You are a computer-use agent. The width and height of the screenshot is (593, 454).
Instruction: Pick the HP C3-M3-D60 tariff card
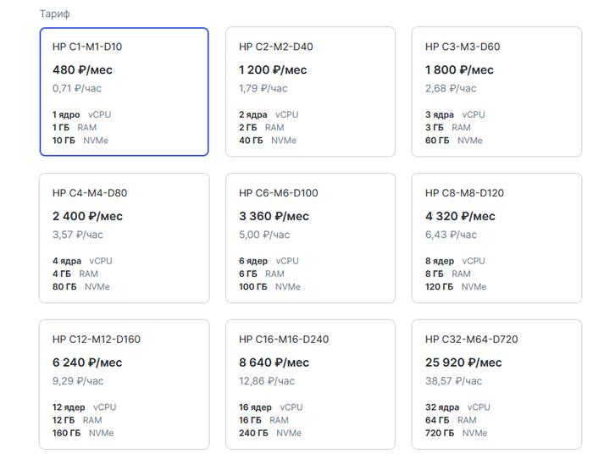pos(496,91)
